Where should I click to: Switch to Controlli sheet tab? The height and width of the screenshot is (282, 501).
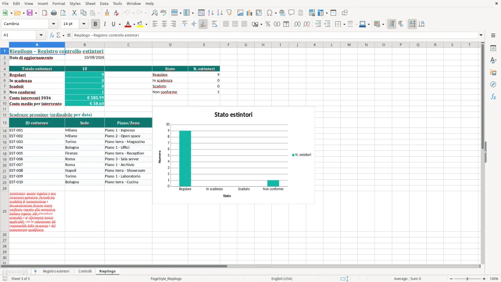coord(85,271)
